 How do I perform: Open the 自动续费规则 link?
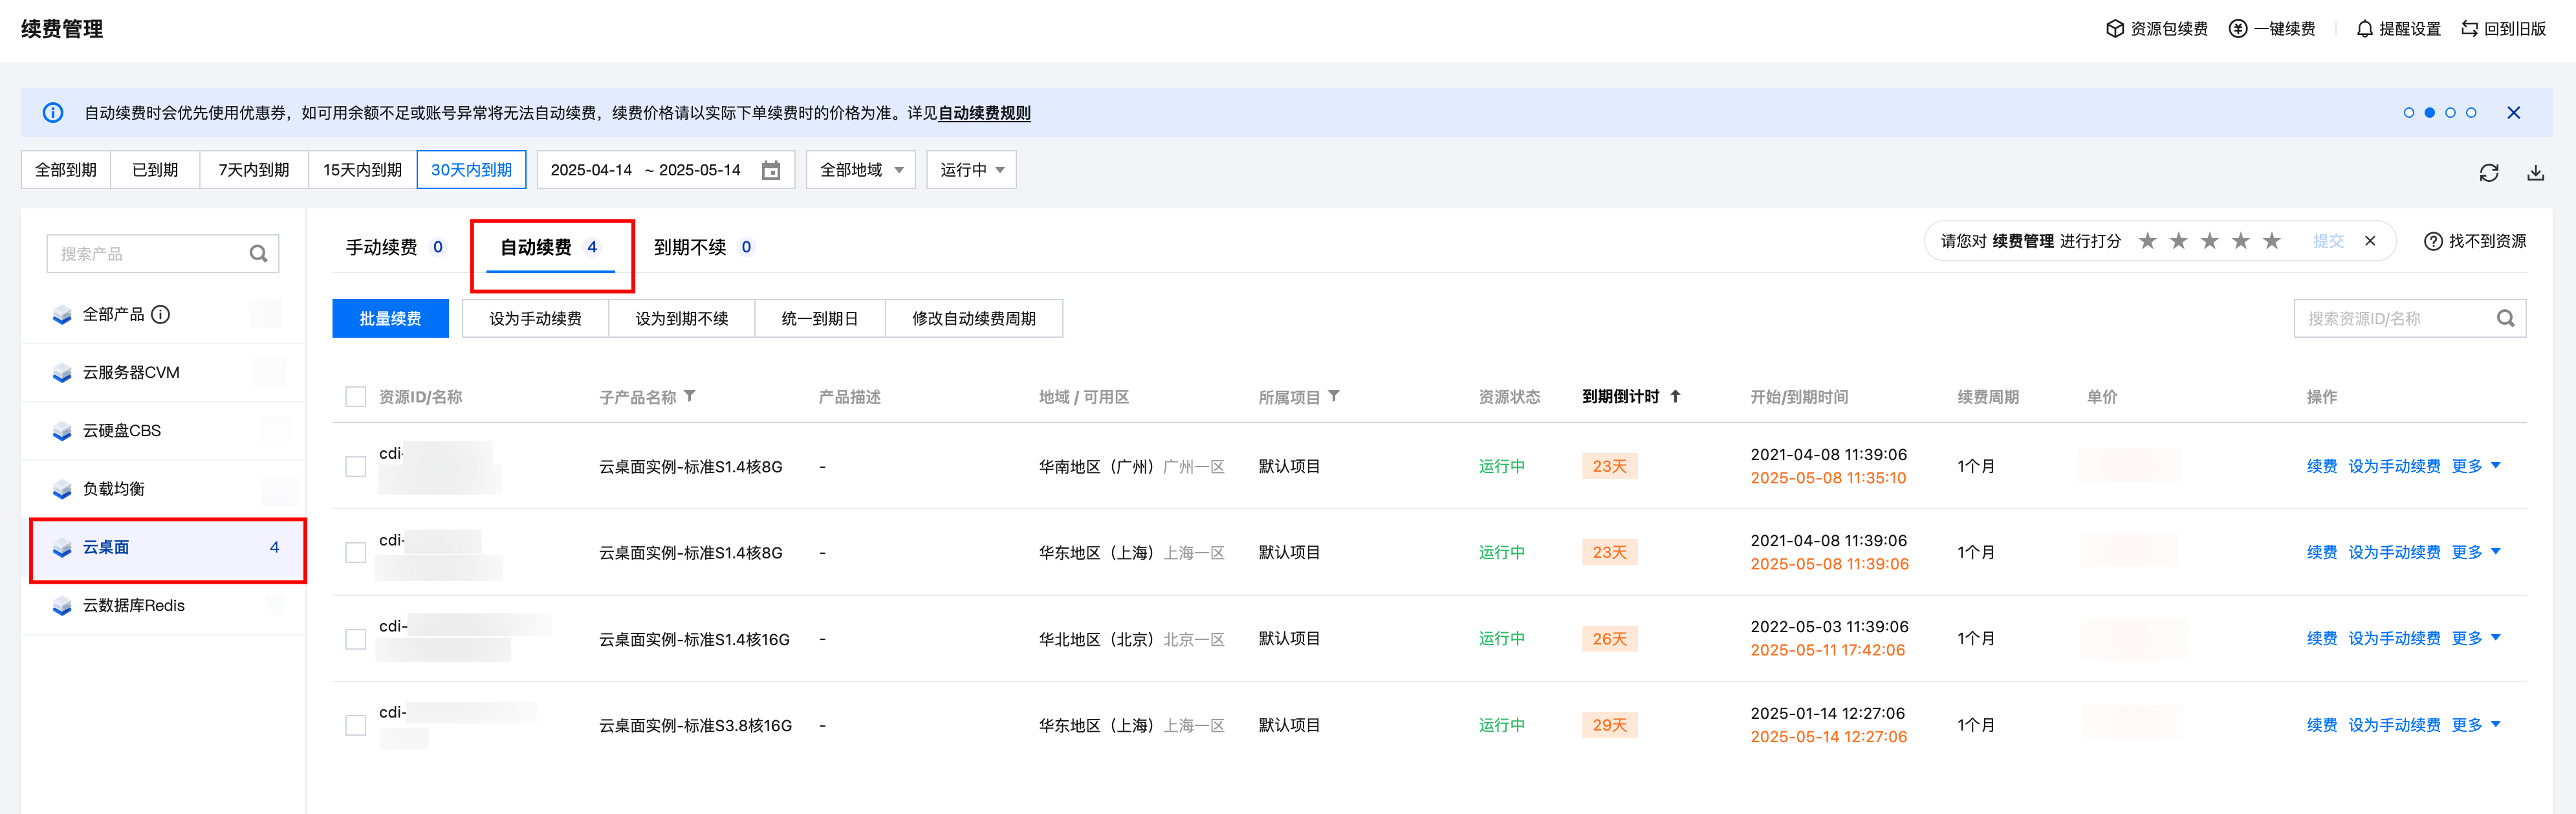984,113
